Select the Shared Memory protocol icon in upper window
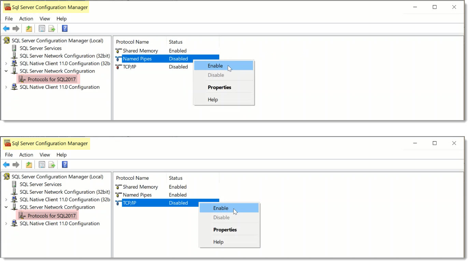The image size is (470, 263). 118,51
